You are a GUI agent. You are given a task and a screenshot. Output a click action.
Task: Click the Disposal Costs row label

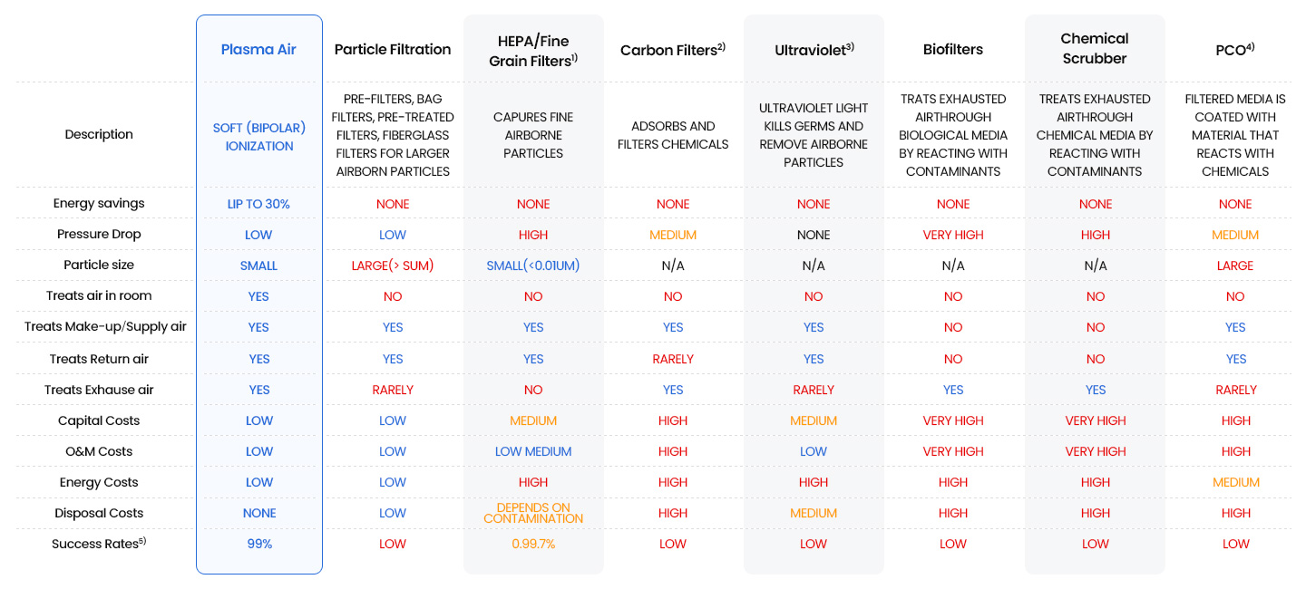pos(99,513)
